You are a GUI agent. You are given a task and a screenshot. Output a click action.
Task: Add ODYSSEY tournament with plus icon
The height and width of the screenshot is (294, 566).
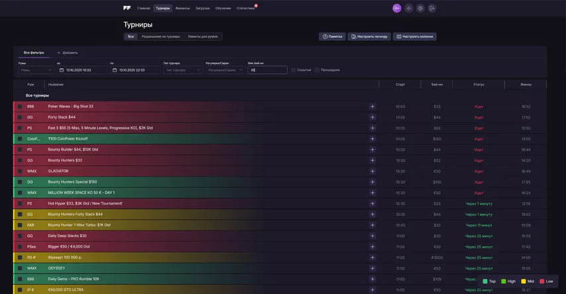click(372, 268)
